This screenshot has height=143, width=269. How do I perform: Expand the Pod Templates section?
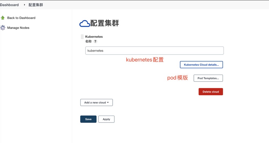pos(208,78)
